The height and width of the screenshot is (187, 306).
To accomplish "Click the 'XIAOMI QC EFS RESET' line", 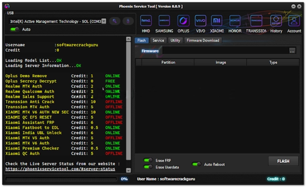I will [64, 117].
